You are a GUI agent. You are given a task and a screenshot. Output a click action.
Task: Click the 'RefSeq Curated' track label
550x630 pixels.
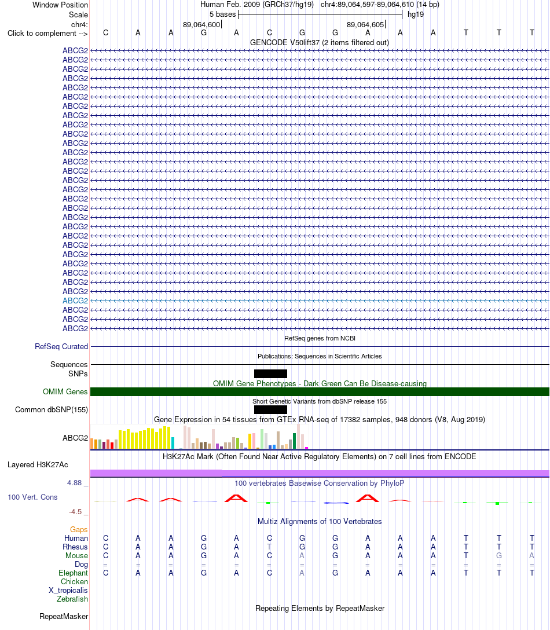[61, 346]
